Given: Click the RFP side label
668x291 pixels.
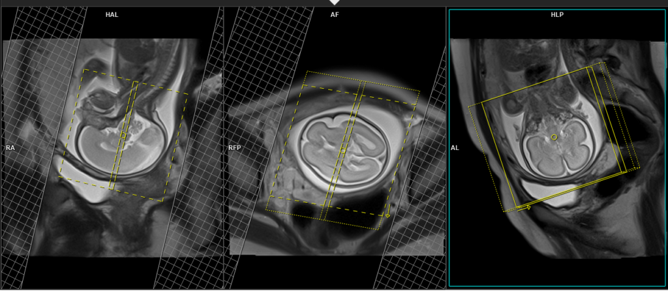Looking at the screenshot, I should (x=234, y=148).
